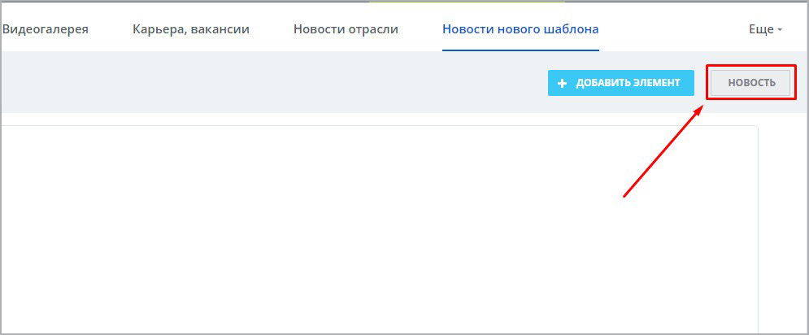
Task: Click the empty header space between tabs and Еще
Action: [675, 29]
